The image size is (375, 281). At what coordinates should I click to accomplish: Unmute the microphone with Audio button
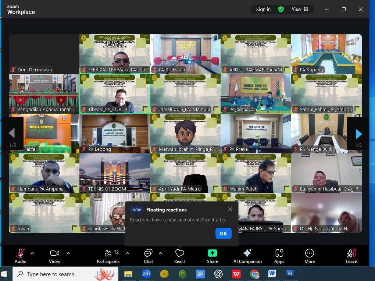coord(20,256)
